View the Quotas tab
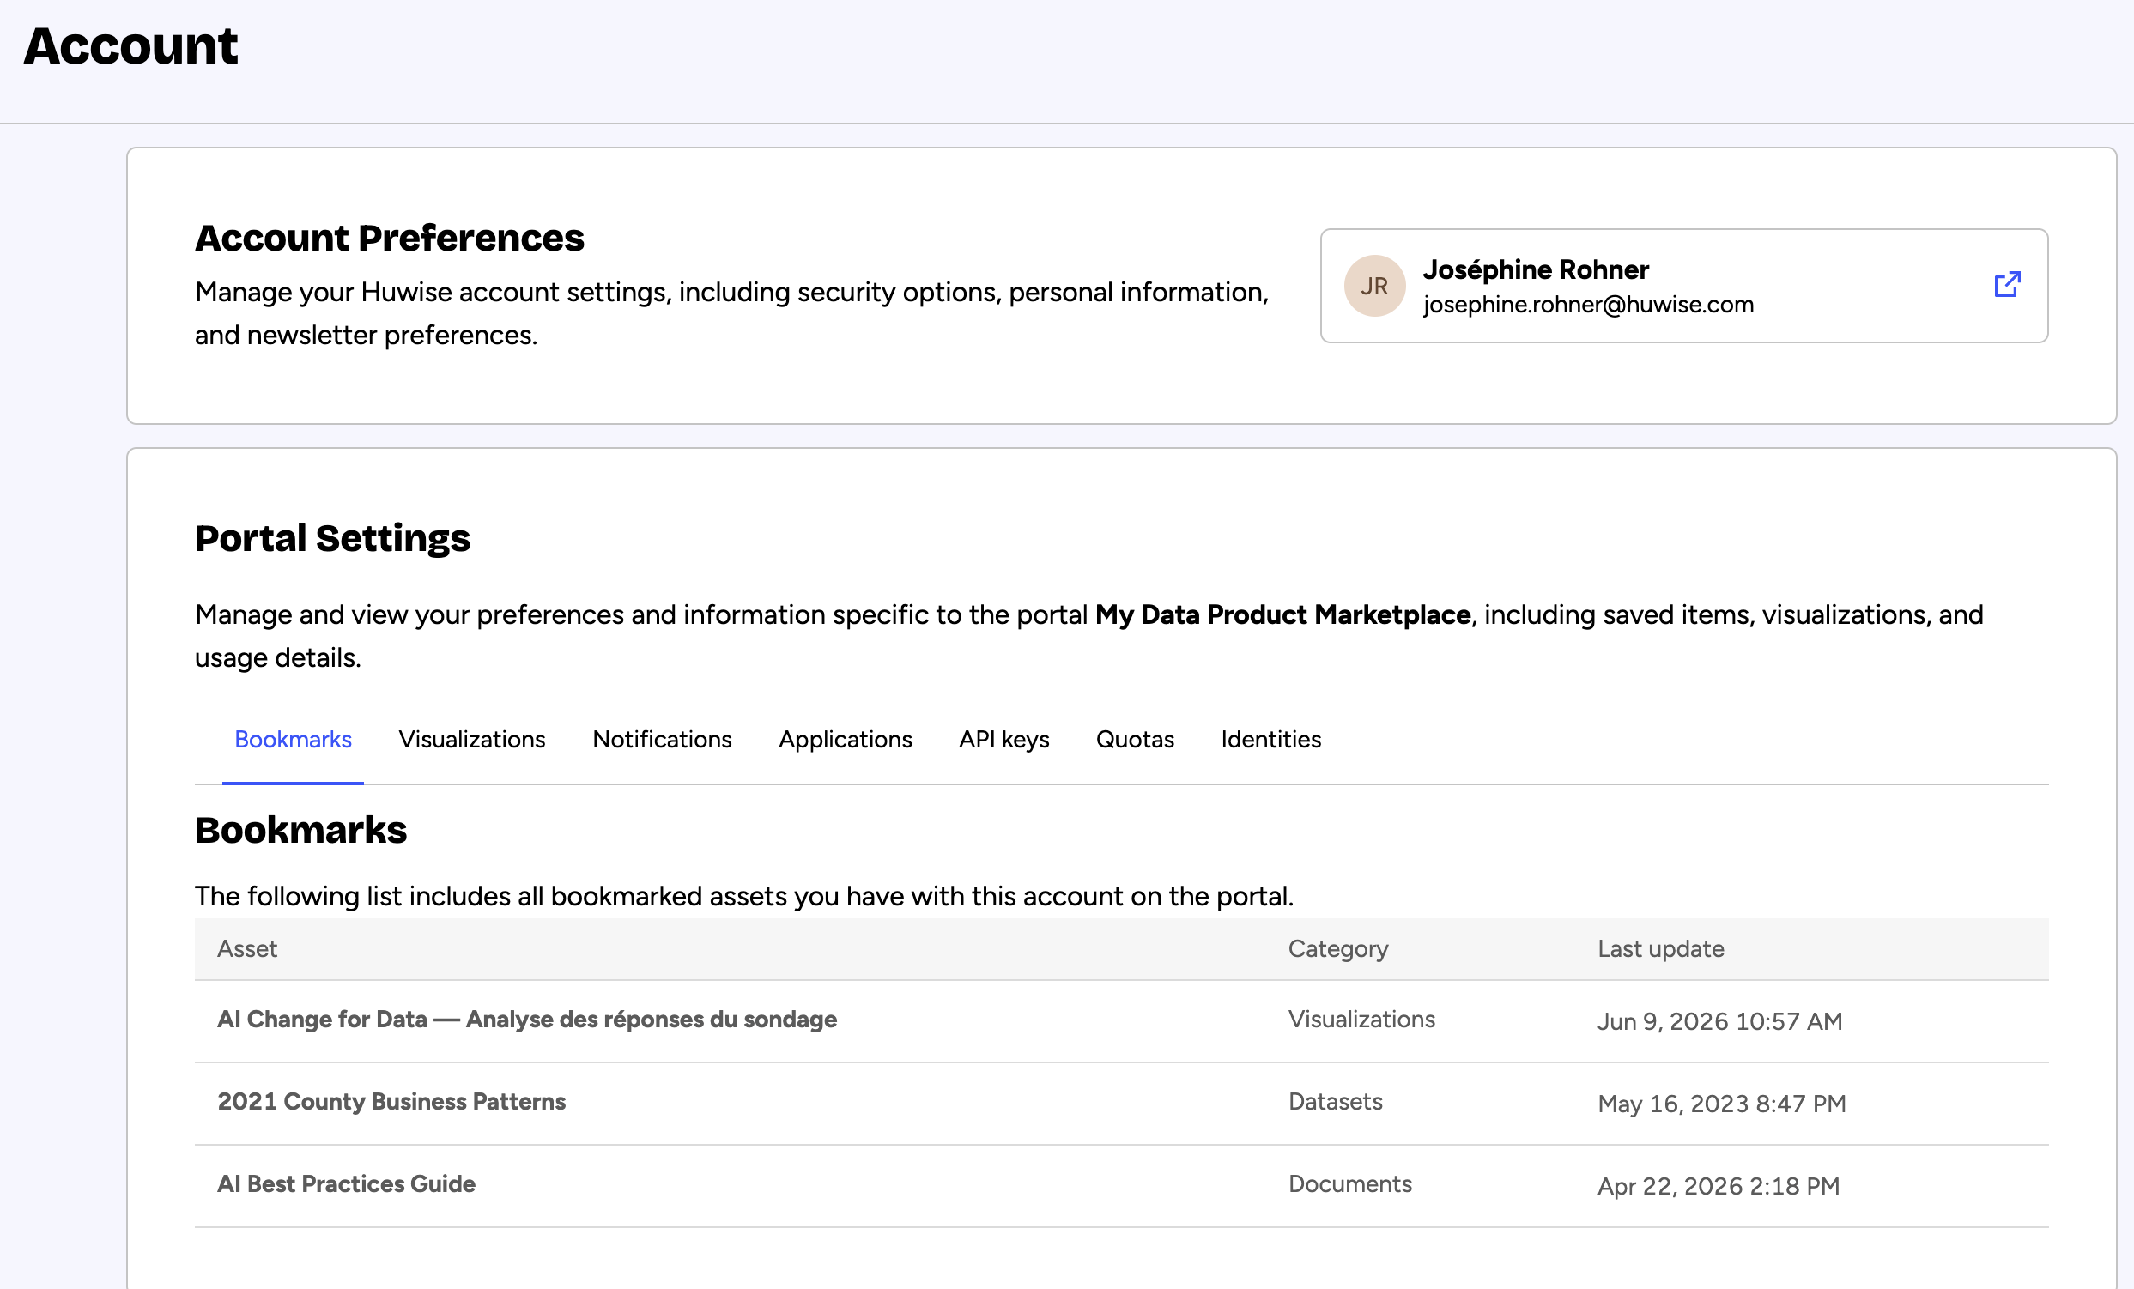This screenshot has width=2134, height=1289. click(1135, 739)
